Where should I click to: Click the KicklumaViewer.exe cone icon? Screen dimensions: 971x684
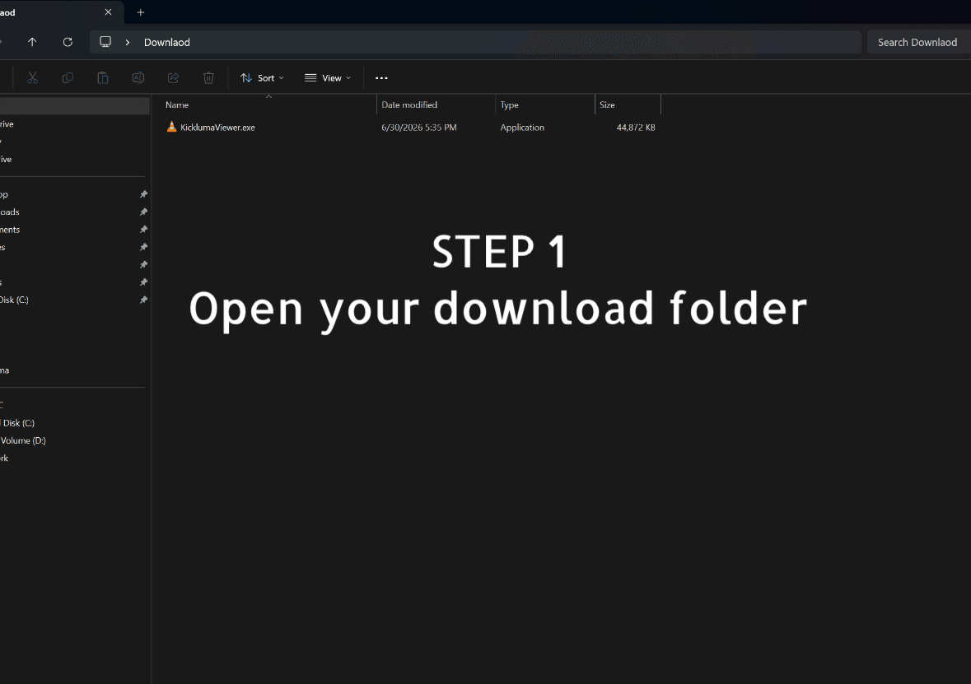point(171,127)
